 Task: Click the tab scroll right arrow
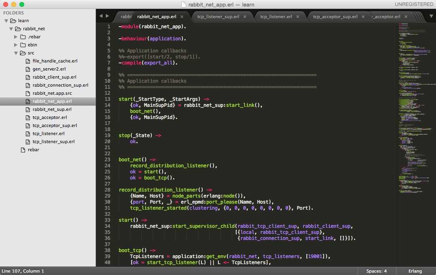[x=107, y=16]
